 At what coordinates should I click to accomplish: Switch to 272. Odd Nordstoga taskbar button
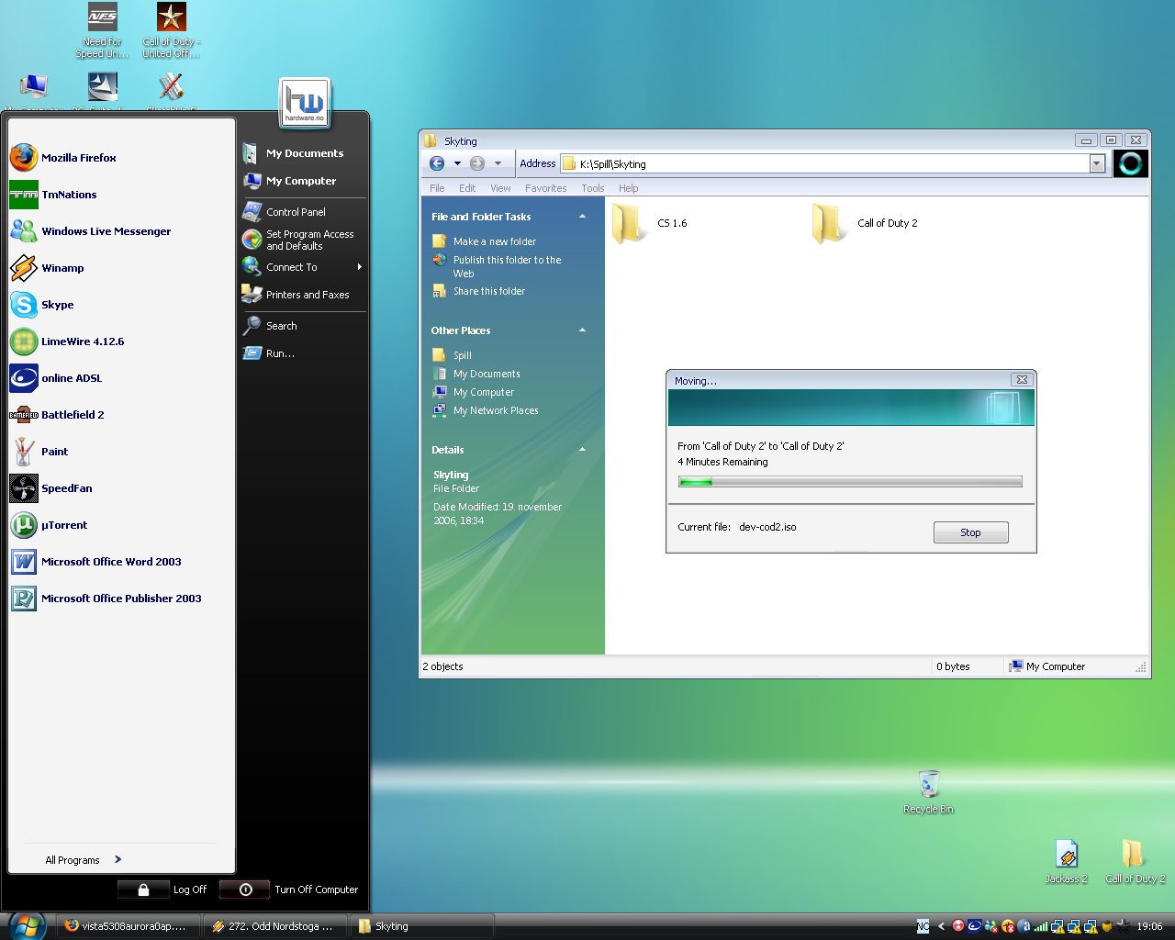274,926
